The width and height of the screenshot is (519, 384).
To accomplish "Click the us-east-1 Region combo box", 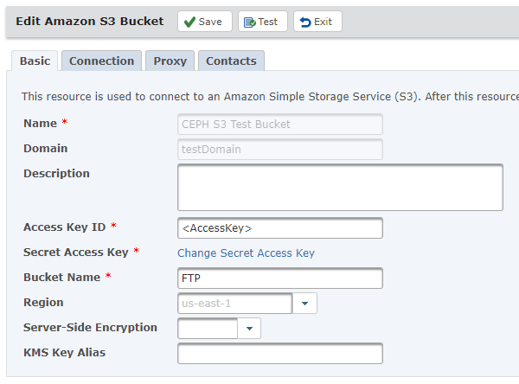I will coord(235,304).
